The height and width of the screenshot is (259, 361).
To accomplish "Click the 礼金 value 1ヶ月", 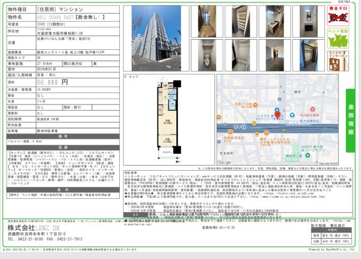I will pyautogui.click(x=41, y=101).
